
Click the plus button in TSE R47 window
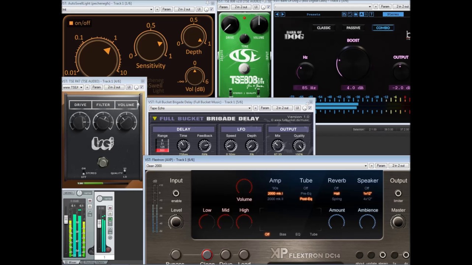[87, 87]
